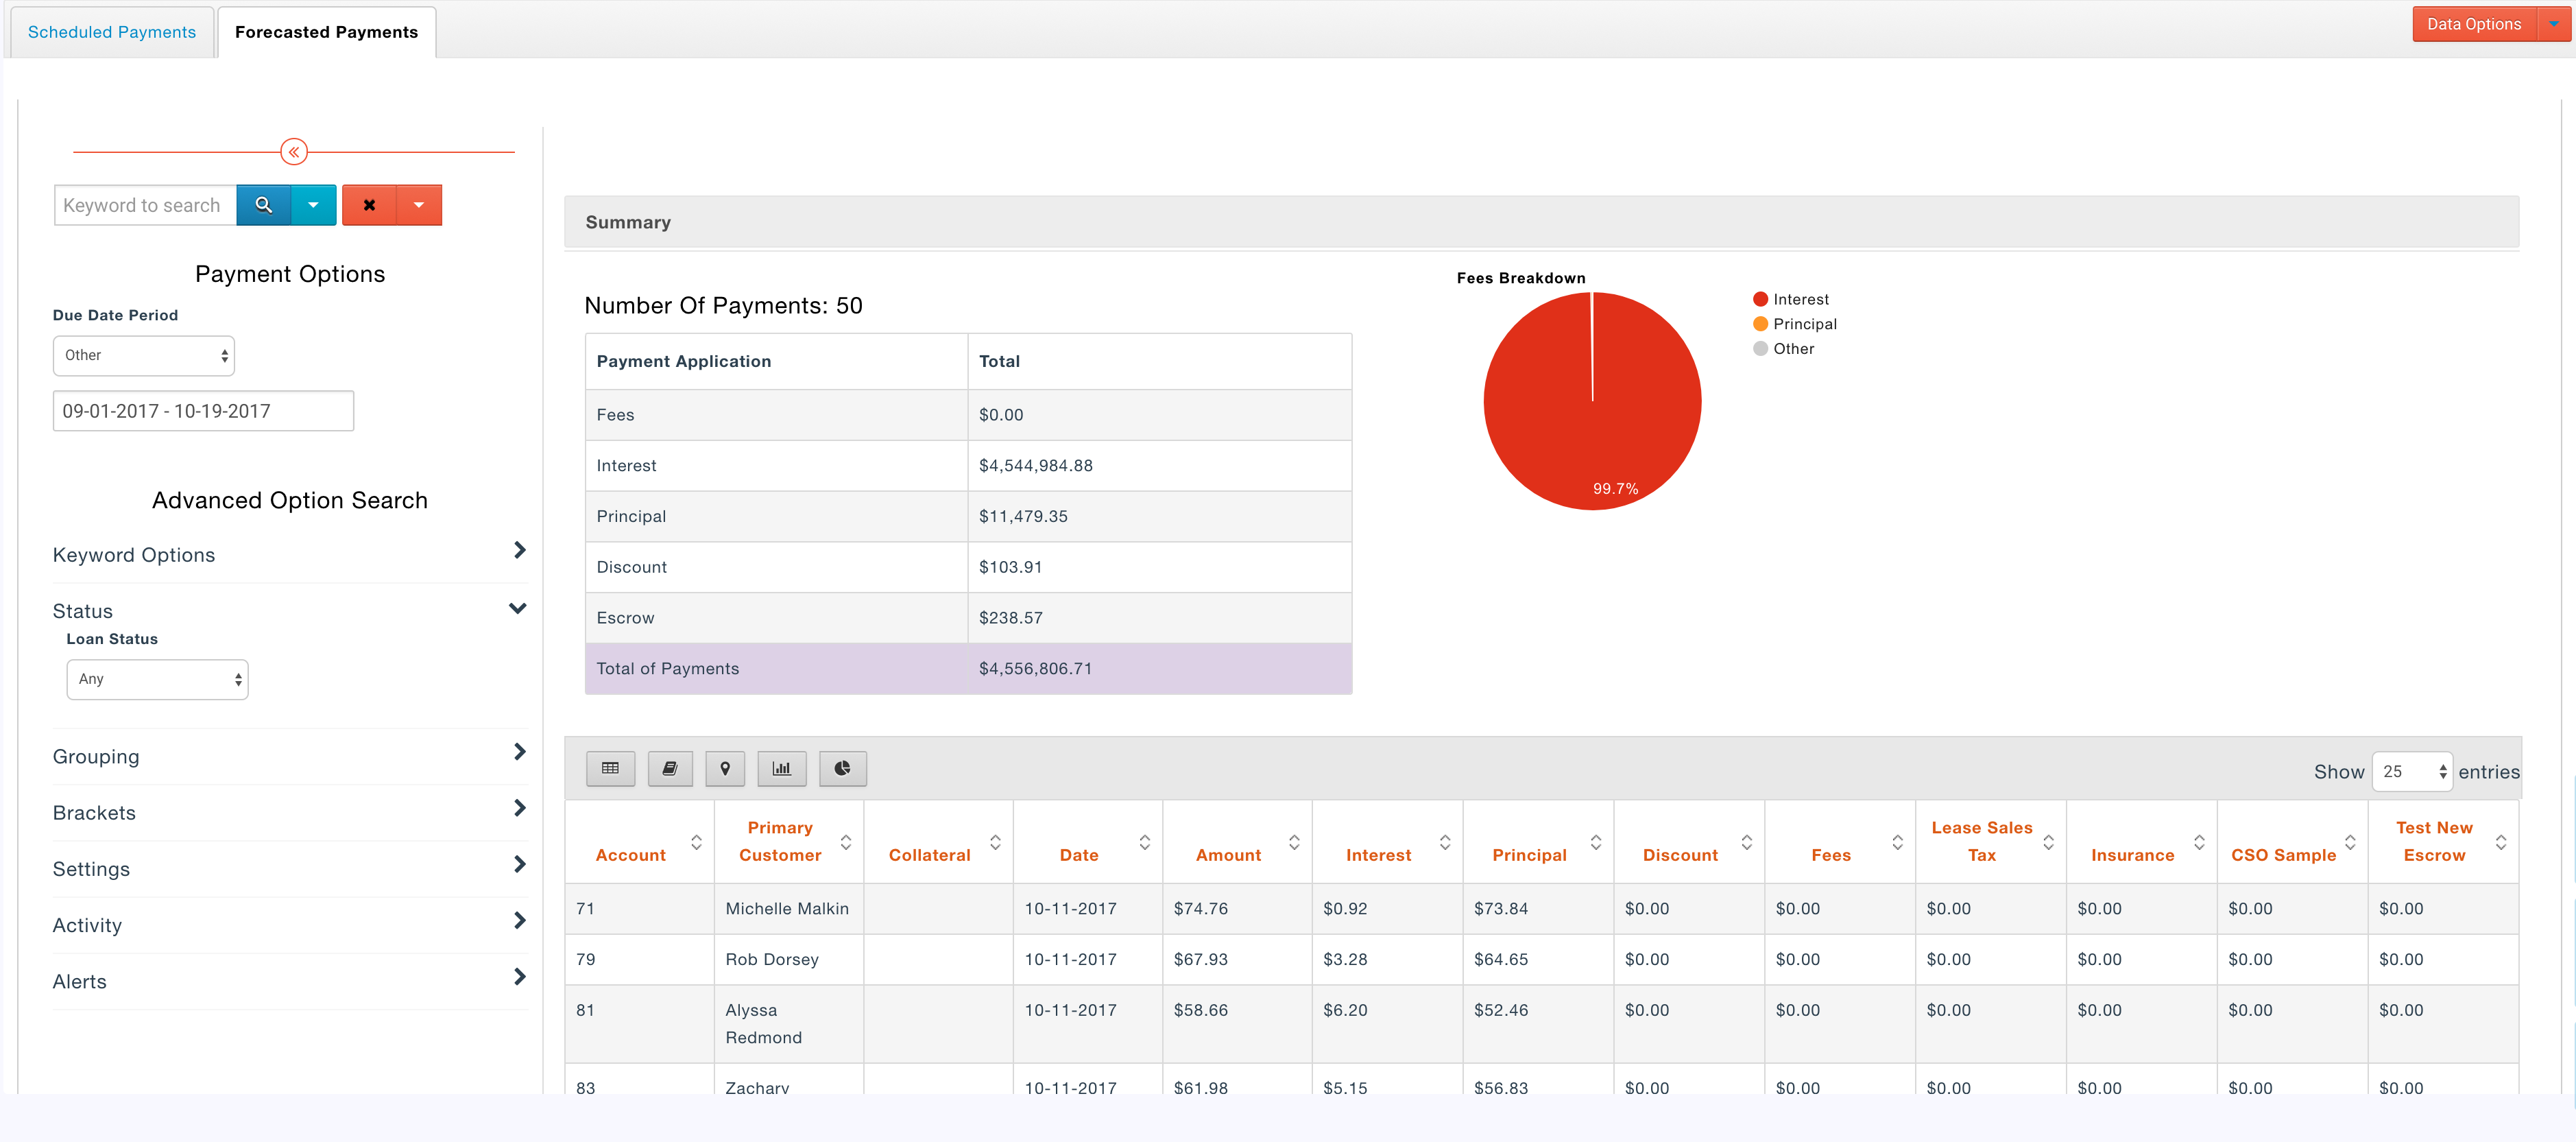Click the book view icon

[x=670, y=768]
